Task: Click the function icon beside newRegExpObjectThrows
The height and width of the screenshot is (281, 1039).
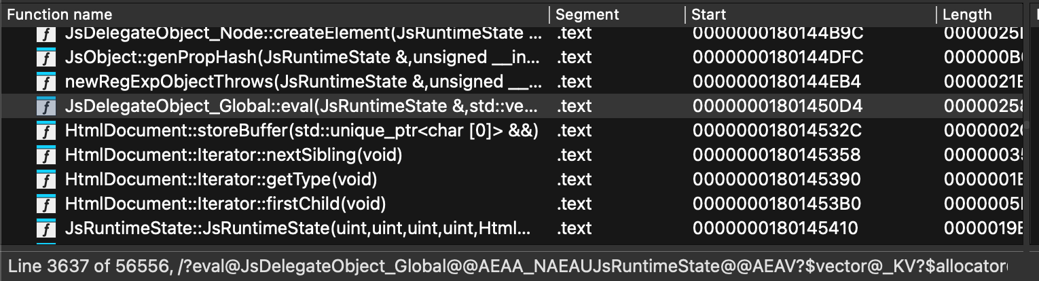Action: (x=45, y=82)
